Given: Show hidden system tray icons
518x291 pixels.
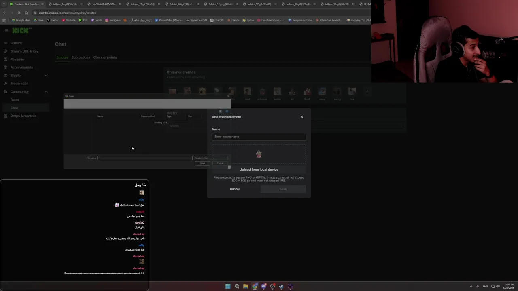Looking at the screenshot, I should pyautogui.click(x=471, y=286).
